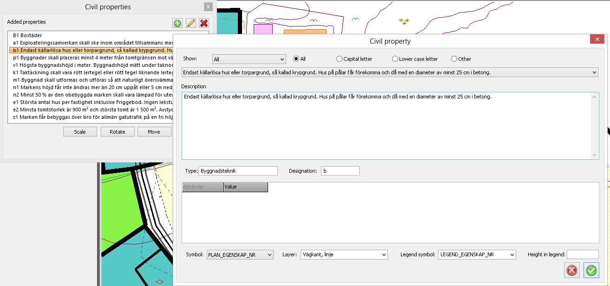
Task: Click the Move button
Action: click(x=154, y=132)
